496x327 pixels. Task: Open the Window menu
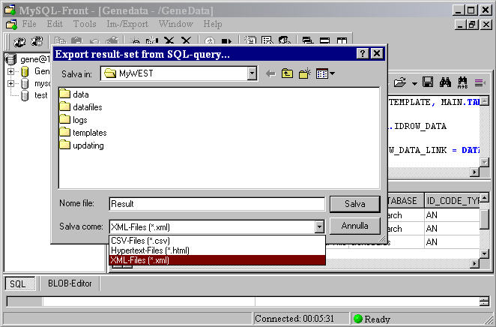[x=175, y=24]
